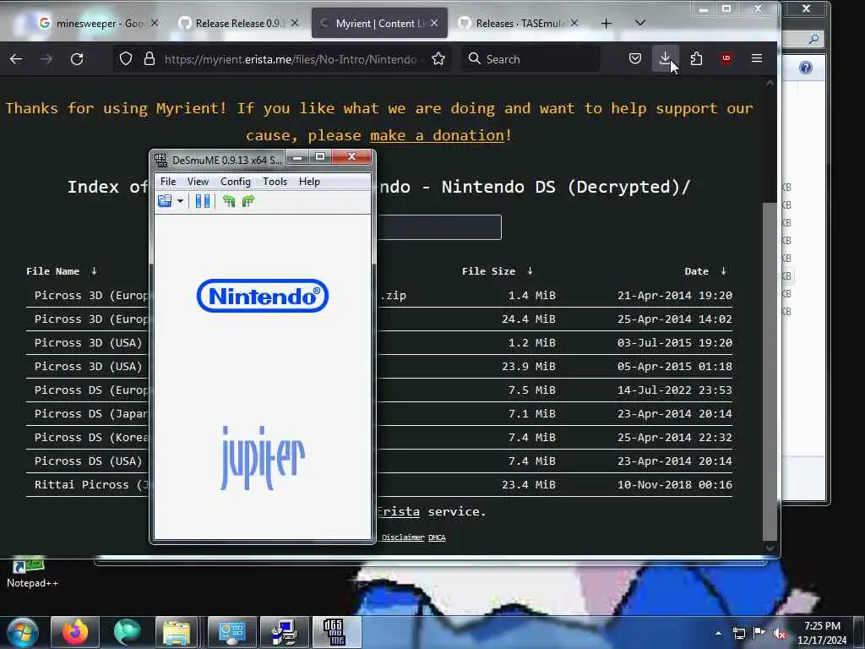Open the View menu in DeSmuME
865x649 pixels.
point(198,182)
